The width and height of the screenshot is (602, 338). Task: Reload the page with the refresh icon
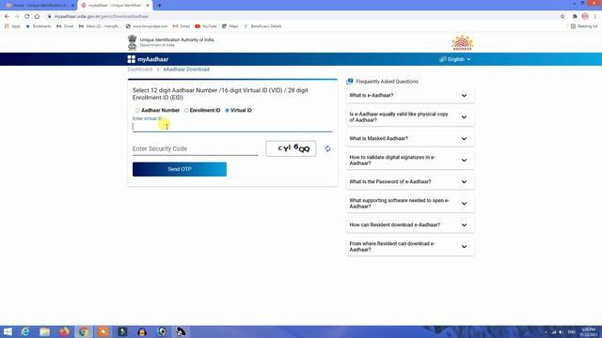(x=26, y=17)
